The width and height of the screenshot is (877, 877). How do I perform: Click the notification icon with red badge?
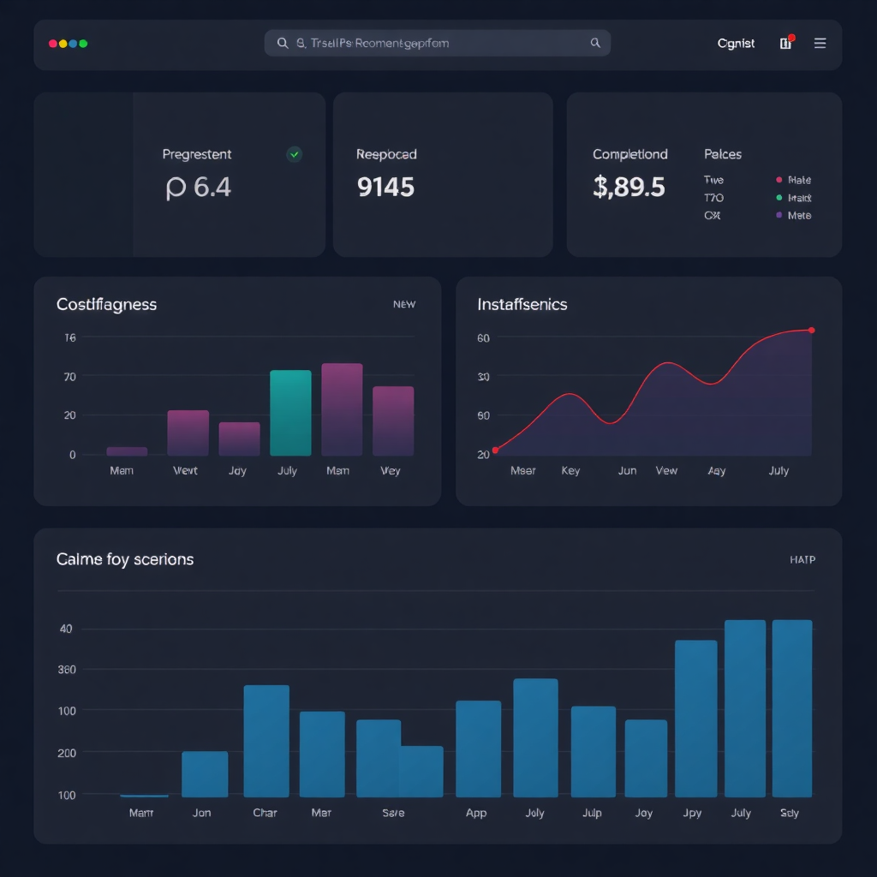pyautogui.click(x=785, y=43)
